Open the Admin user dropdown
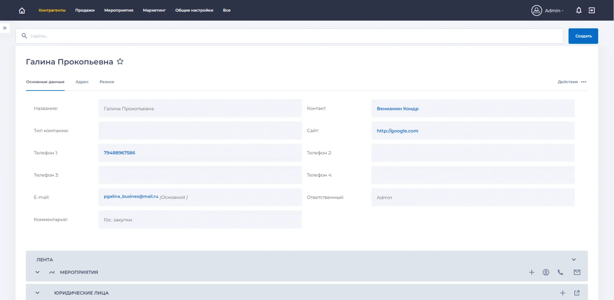 click(x=548, y=11)
